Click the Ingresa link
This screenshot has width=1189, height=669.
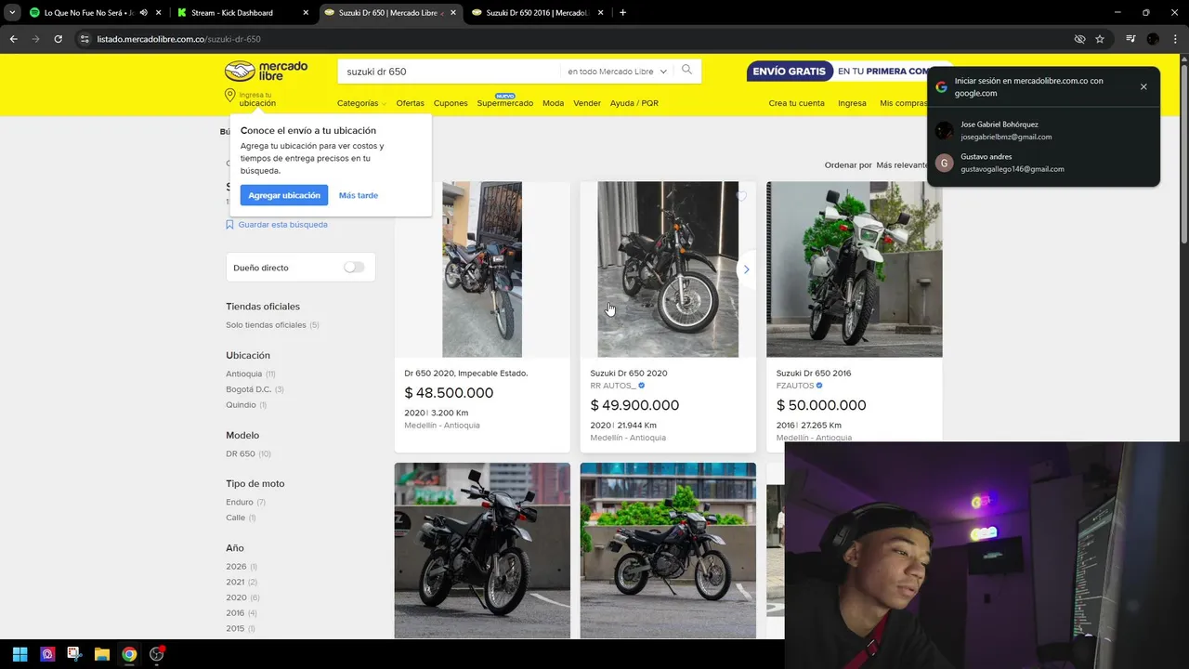coord(852,103)
